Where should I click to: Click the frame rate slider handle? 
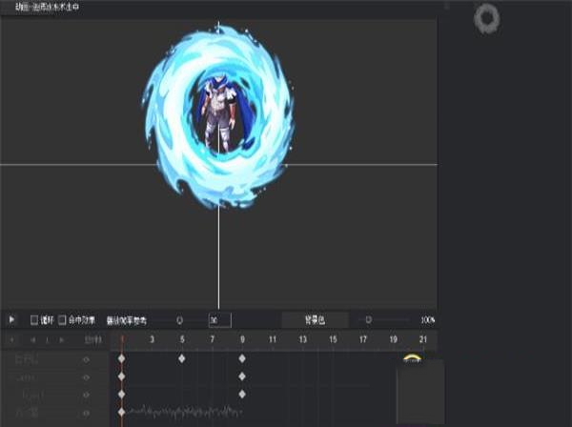179,320
